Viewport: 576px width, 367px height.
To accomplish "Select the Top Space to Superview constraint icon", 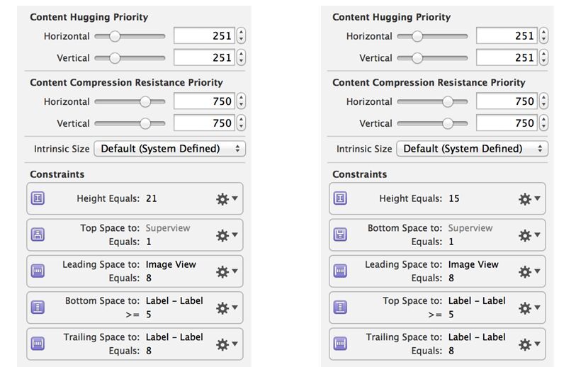I will [38, 235].
